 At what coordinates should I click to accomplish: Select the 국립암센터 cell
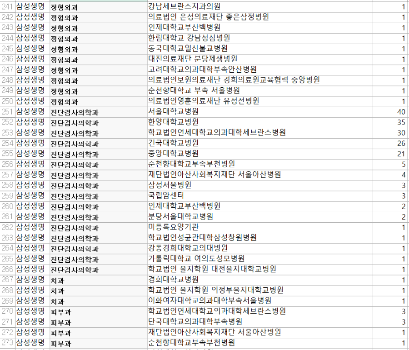(x=260, y=196)
